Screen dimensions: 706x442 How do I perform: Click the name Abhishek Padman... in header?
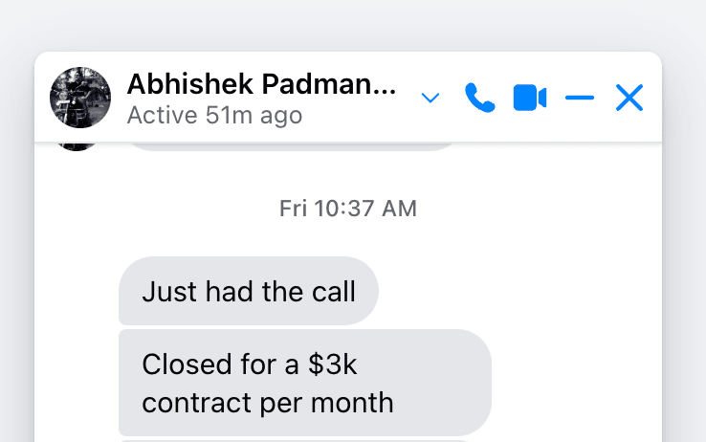click(x=261, y=84)
